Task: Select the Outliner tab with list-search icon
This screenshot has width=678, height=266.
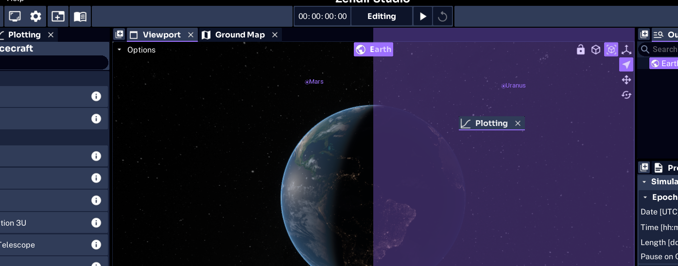Action: point(665,35)
